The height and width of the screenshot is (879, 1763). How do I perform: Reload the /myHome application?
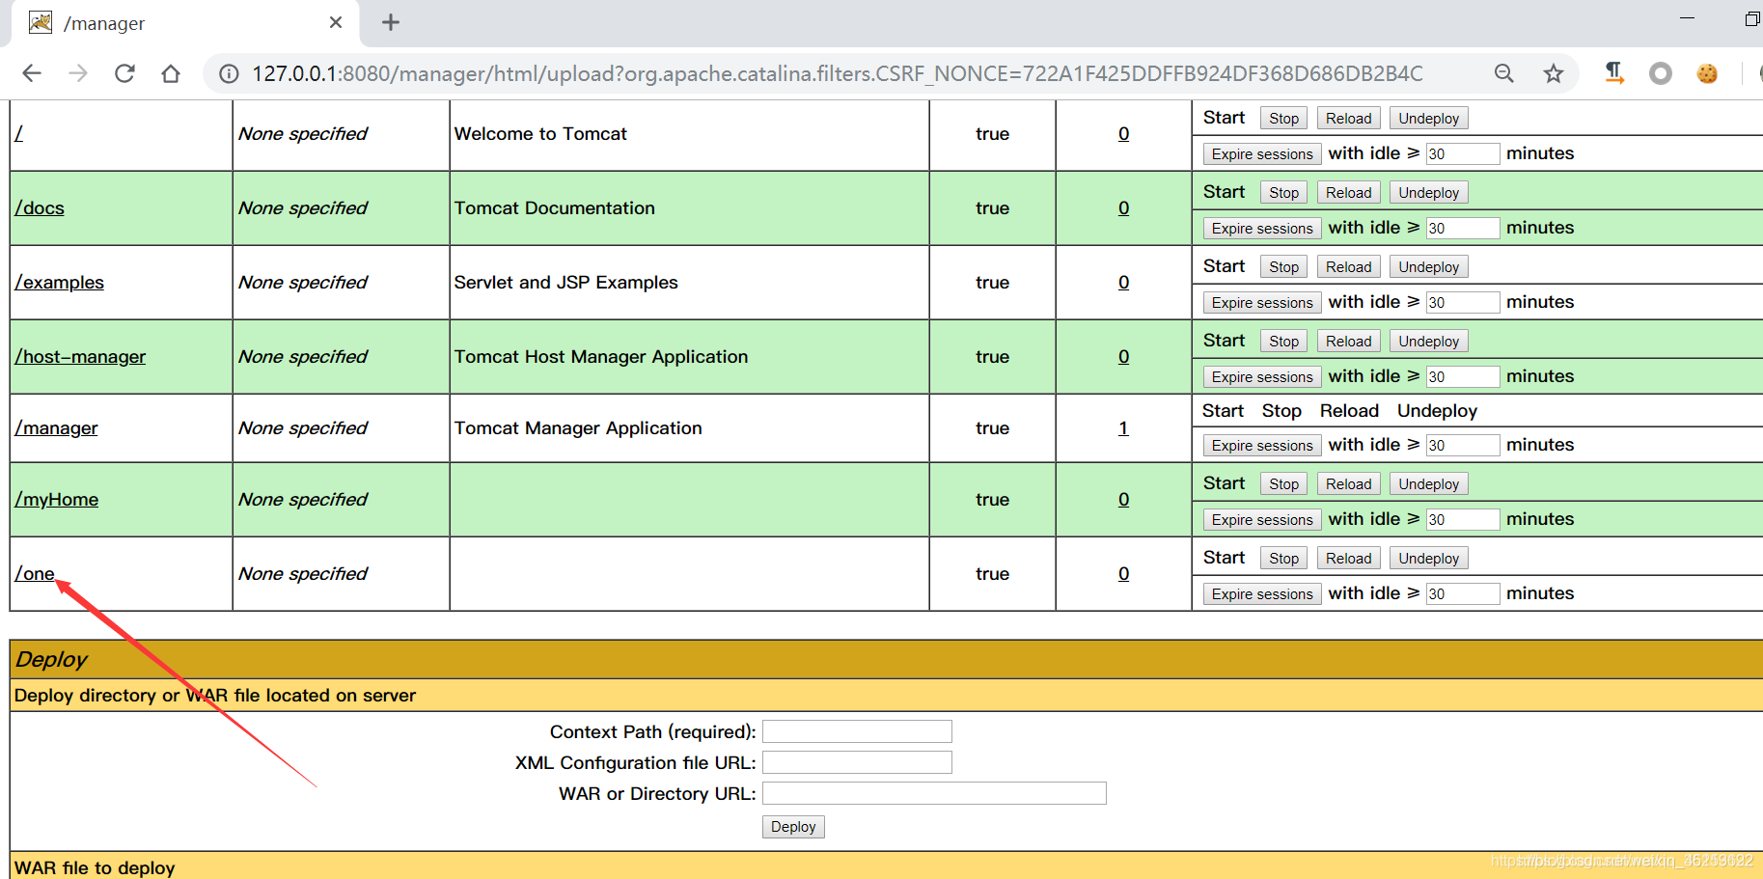pyautogui.click(x=1348, y=484)
